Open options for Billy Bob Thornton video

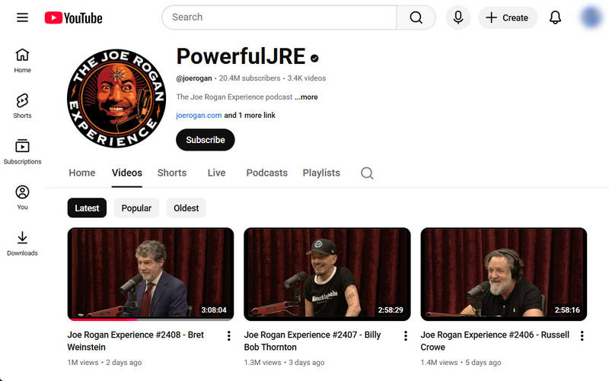pos(406,335)
